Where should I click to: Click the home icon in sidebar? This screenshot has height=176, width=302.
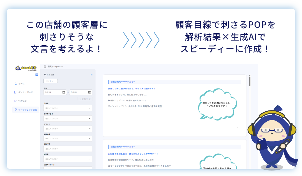[x=16, y=84]
